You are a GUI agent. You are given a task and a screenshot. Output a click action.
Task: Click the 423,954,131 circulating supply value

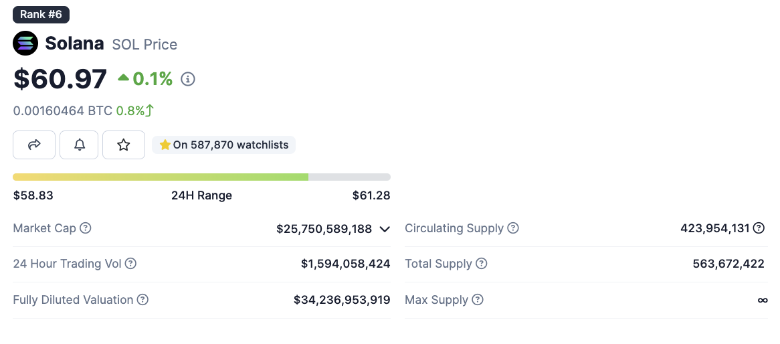pos(715,228)
